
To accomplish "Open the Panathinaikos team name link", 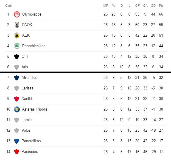I will [34, 46].
